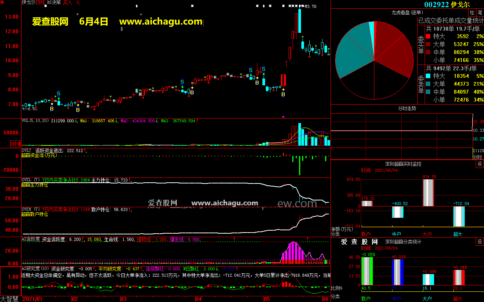
Task: Click the SVZL (7) indicator label
Action: coord(31,180)
